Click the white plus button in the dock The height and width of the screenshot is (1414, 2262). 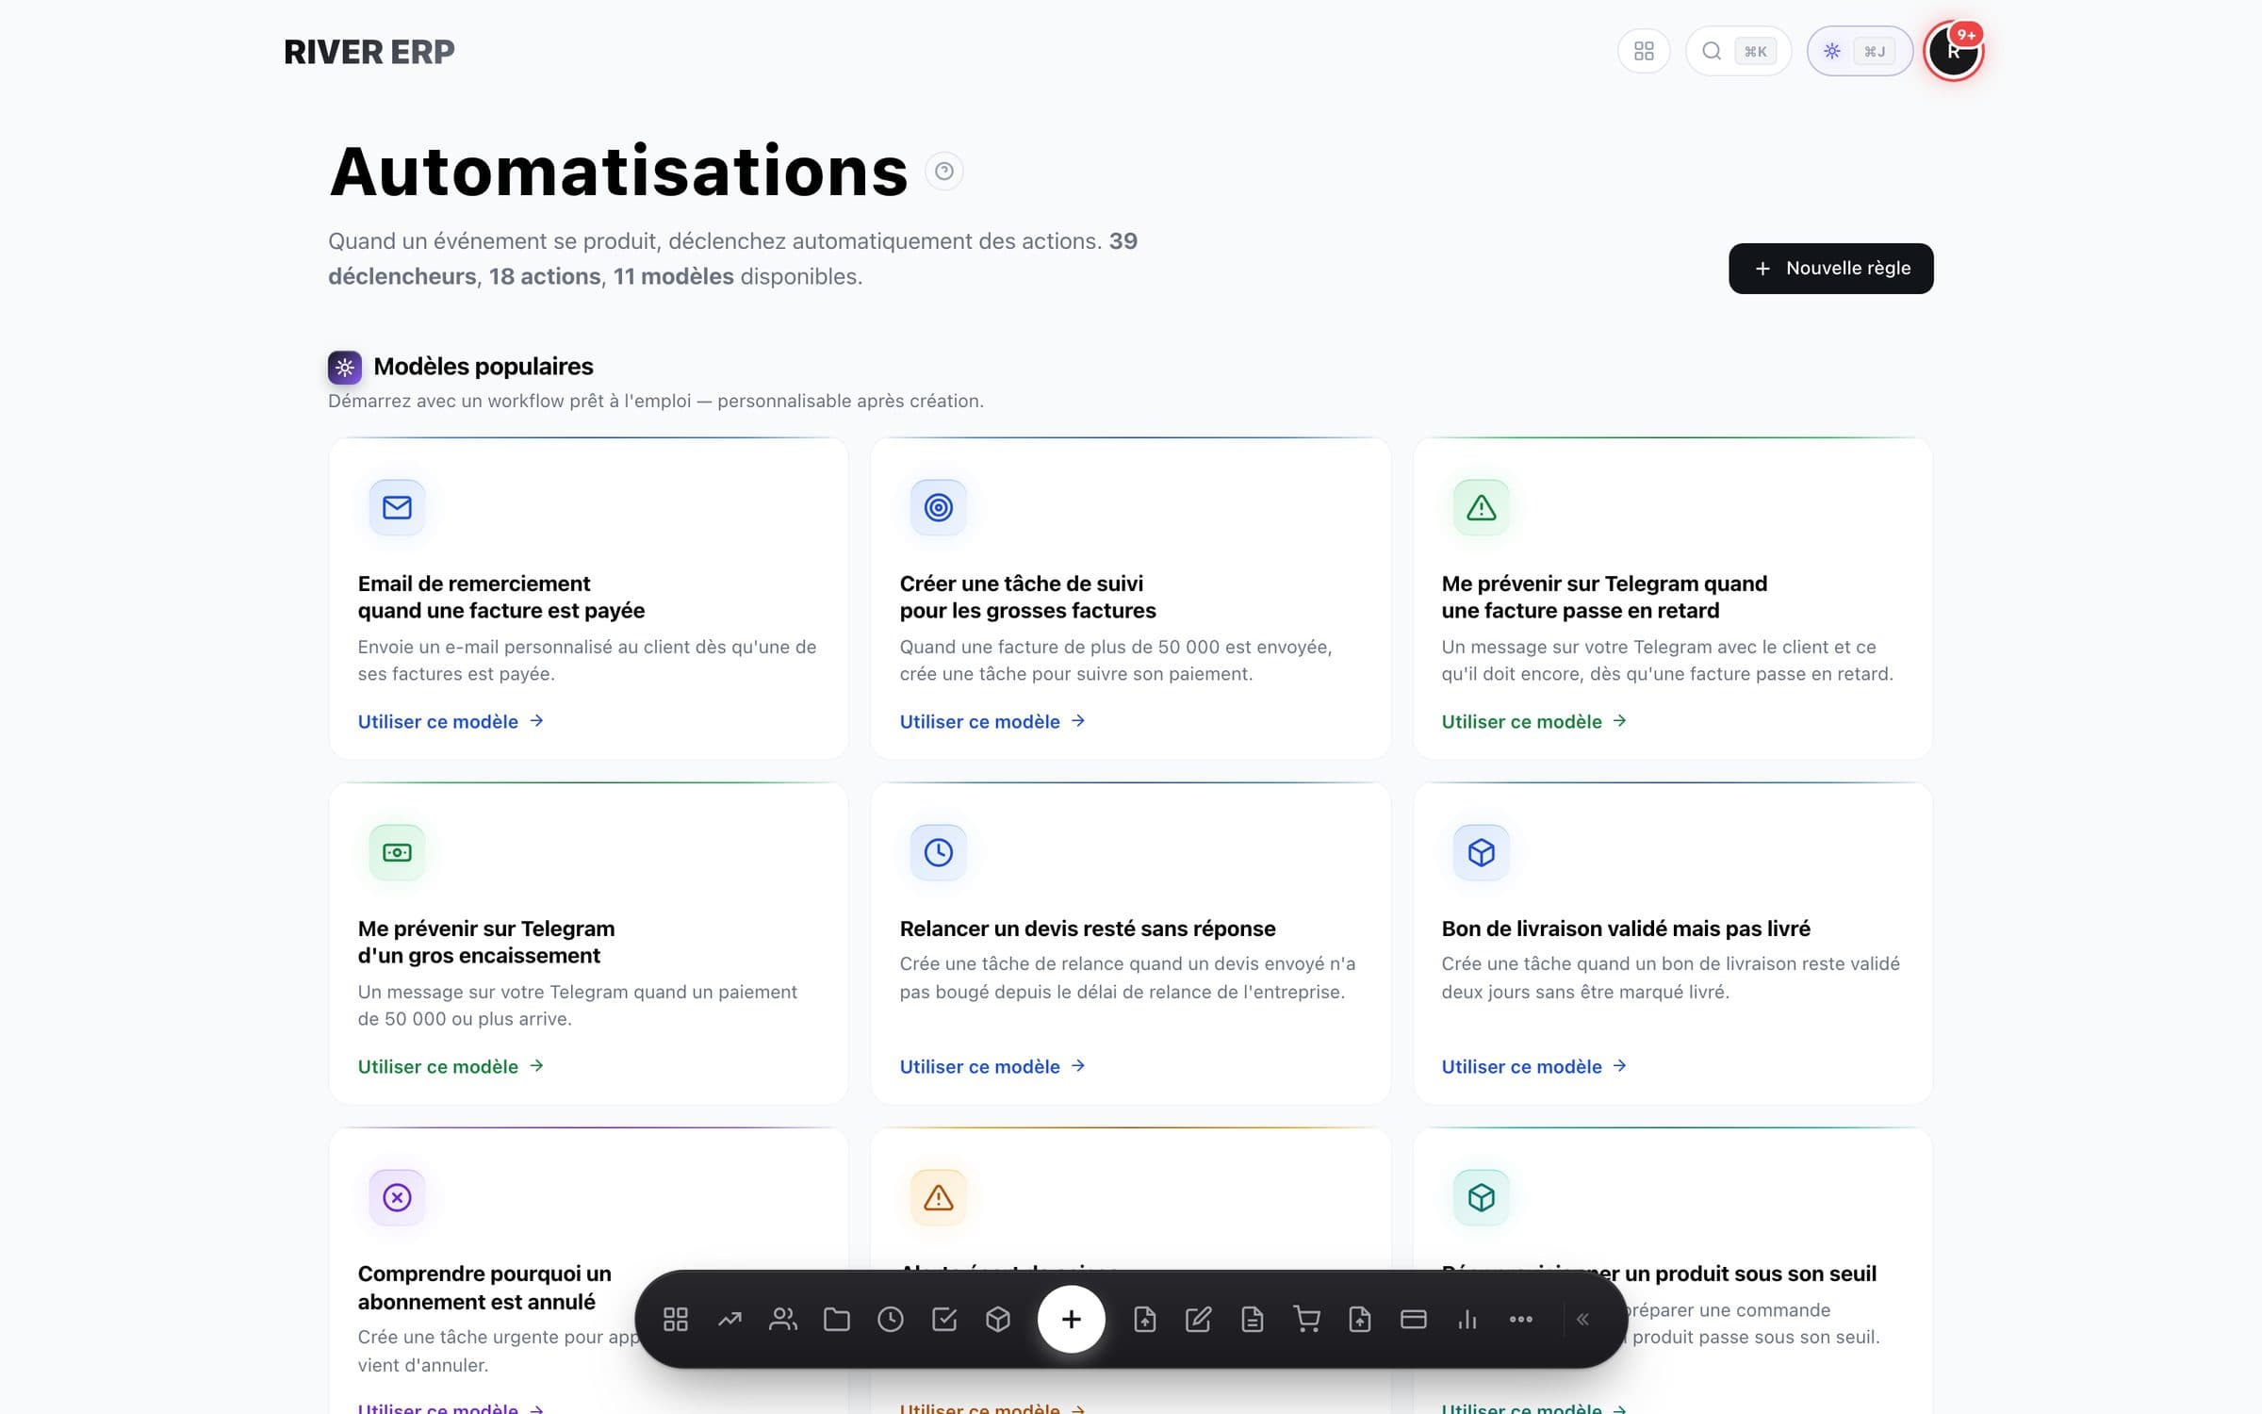[x=1071, y=1319]
